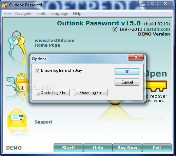The image size is (176, 156).
Task: Uncheck Enable log file and history
Action: coord(38,70)
